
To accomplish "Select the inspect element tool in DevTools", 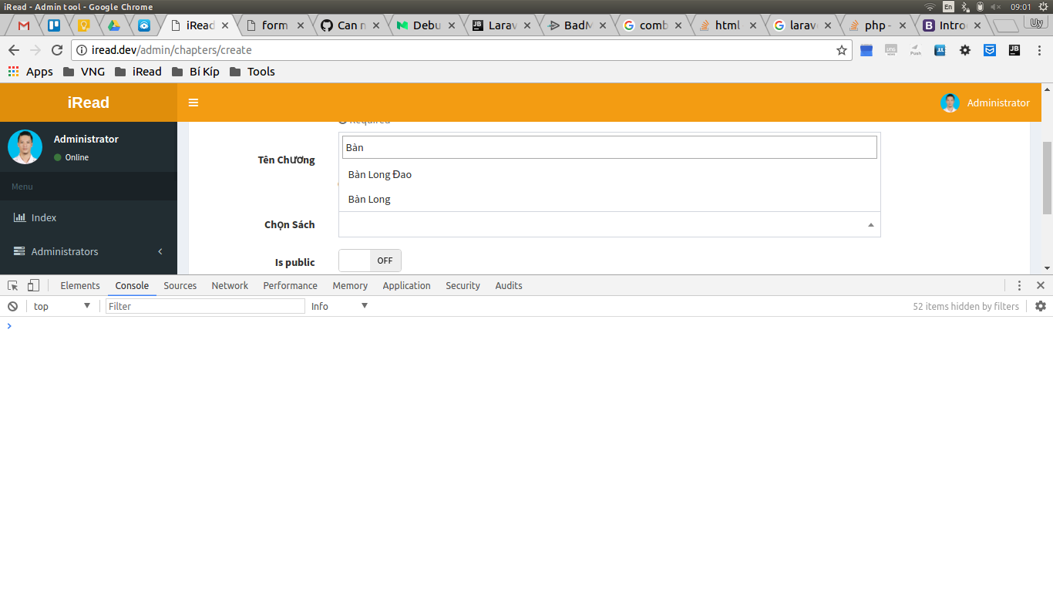I will tap(12, 285).
